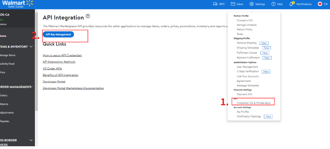Open Manage Items in sidebar
Viewport: 330px width, 149px height.
(8, 55)
